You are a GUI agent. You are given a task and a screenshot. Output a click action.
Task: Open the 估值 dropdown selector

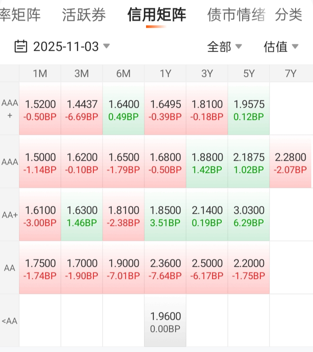tap(281, 46)
